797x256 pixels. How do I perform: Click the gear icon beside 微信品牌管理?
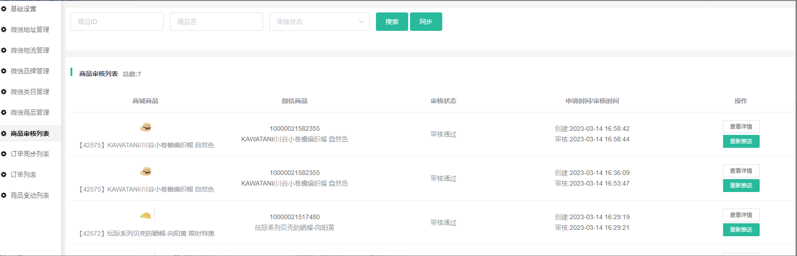(4, 71)
